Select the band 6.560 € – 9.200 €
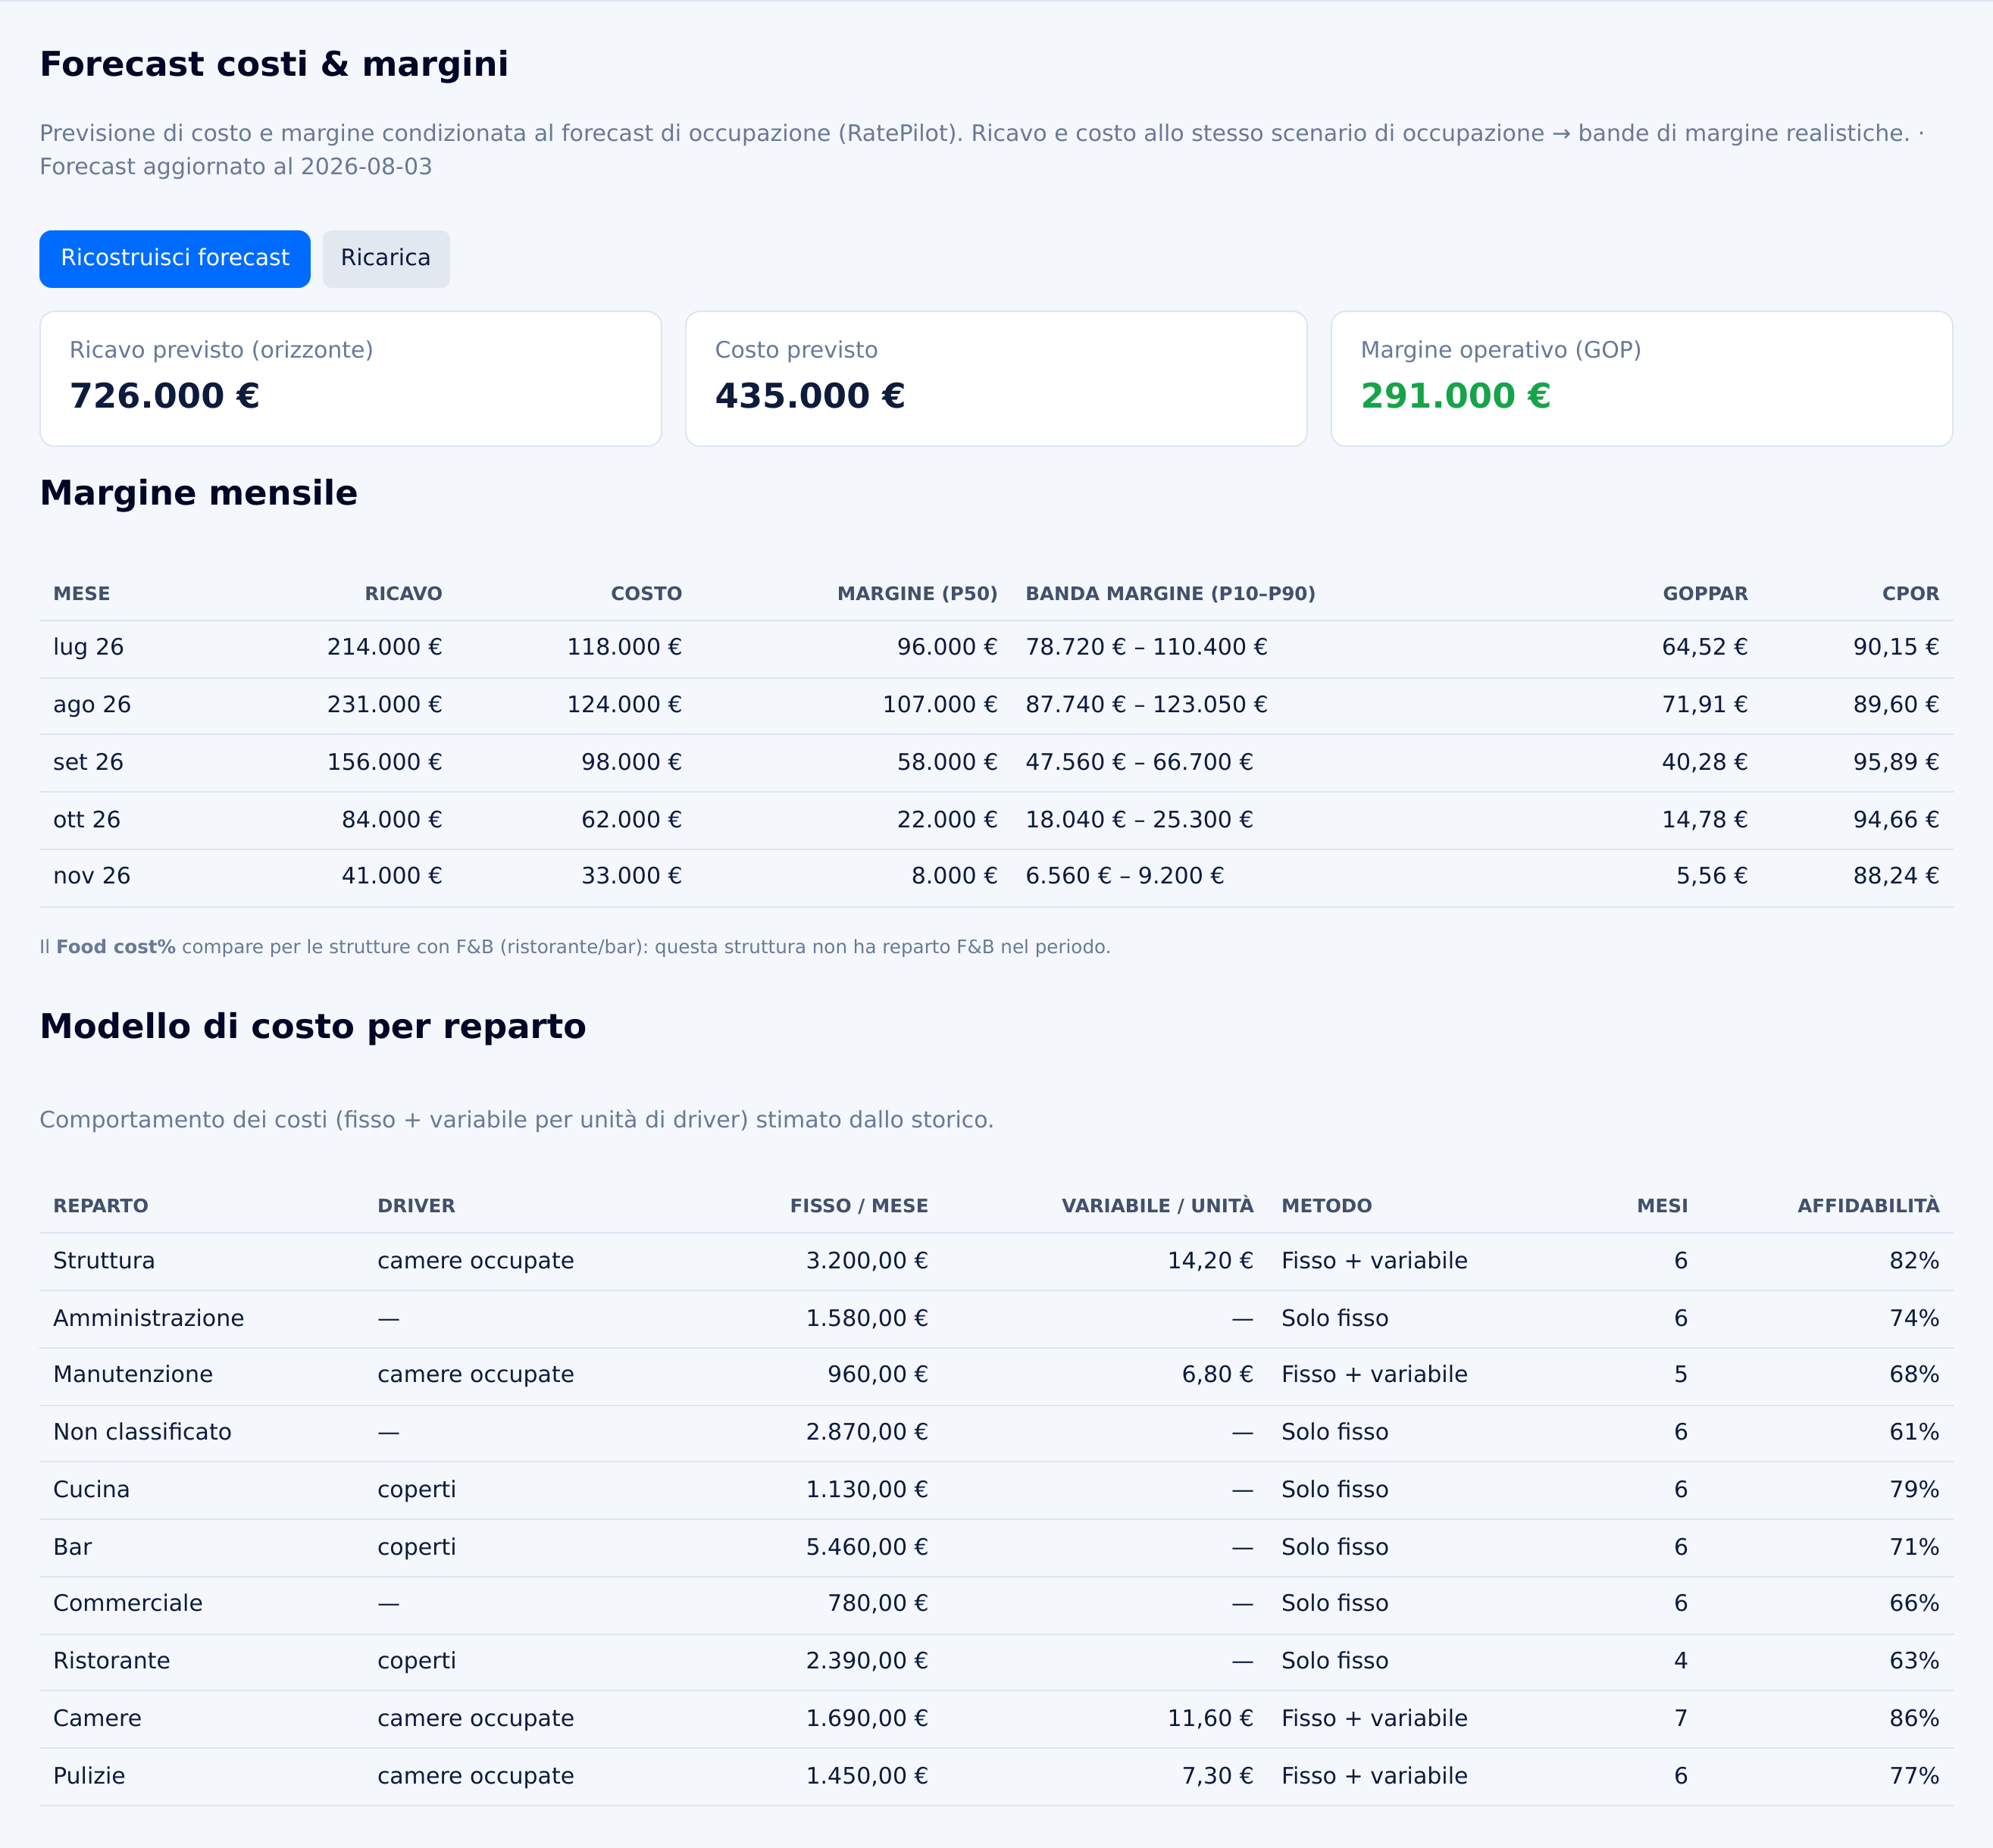 pyautogui.click(x=1125, y=876)
